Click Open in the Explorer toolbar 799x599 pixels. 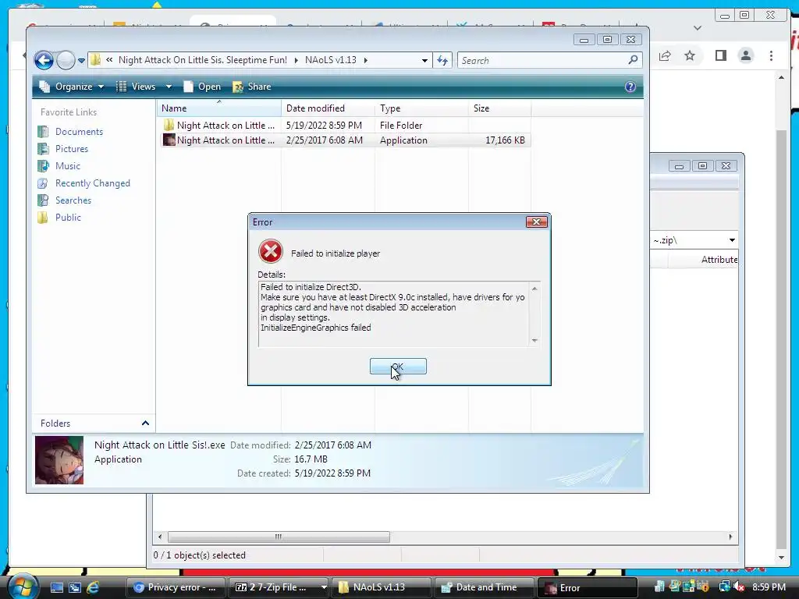pyautogui.click(x=202, y=87)
